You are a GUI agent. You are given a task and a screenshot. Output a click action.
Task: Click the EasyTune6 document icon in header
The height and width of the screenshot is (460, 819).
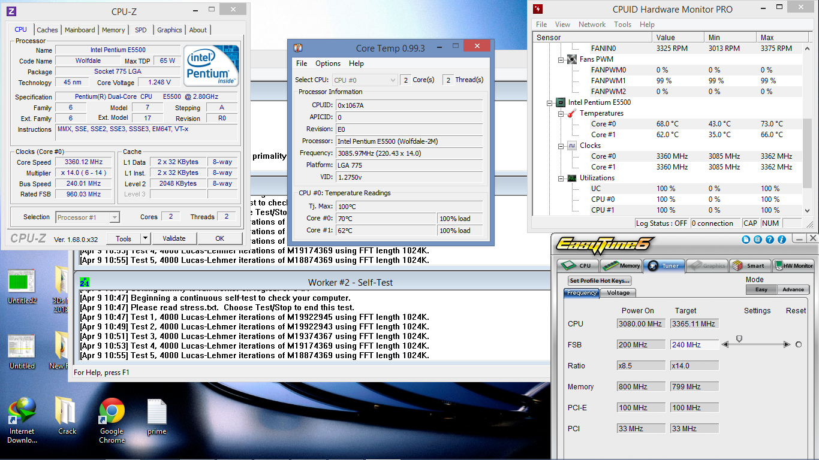(x=746, y=239)
